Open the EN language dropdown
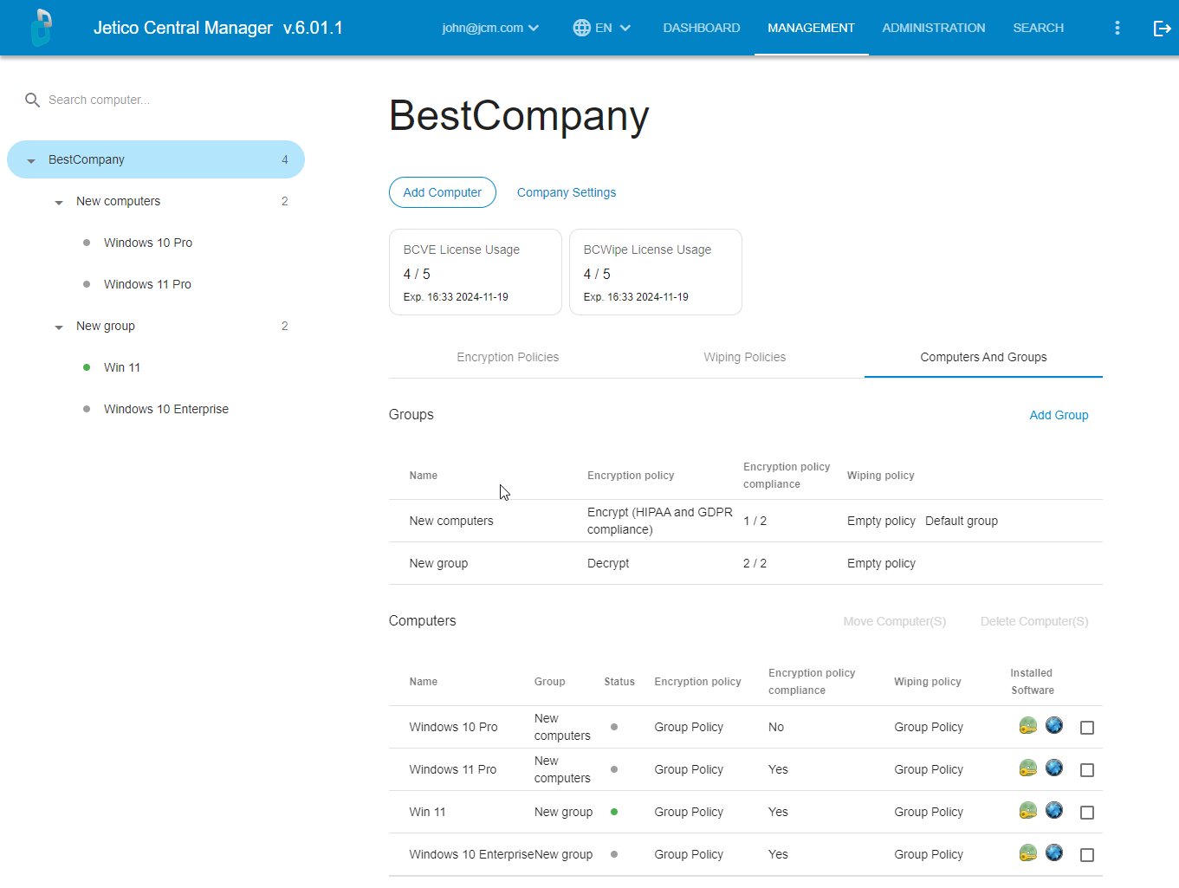1179x888 pixels. pyautogui.click(x=602, y=28)
